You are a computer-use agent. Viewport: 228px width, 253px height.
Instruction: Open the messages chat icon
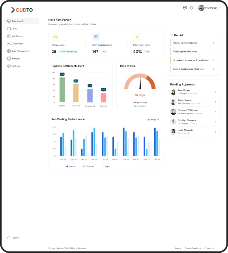tap(185, 8)
